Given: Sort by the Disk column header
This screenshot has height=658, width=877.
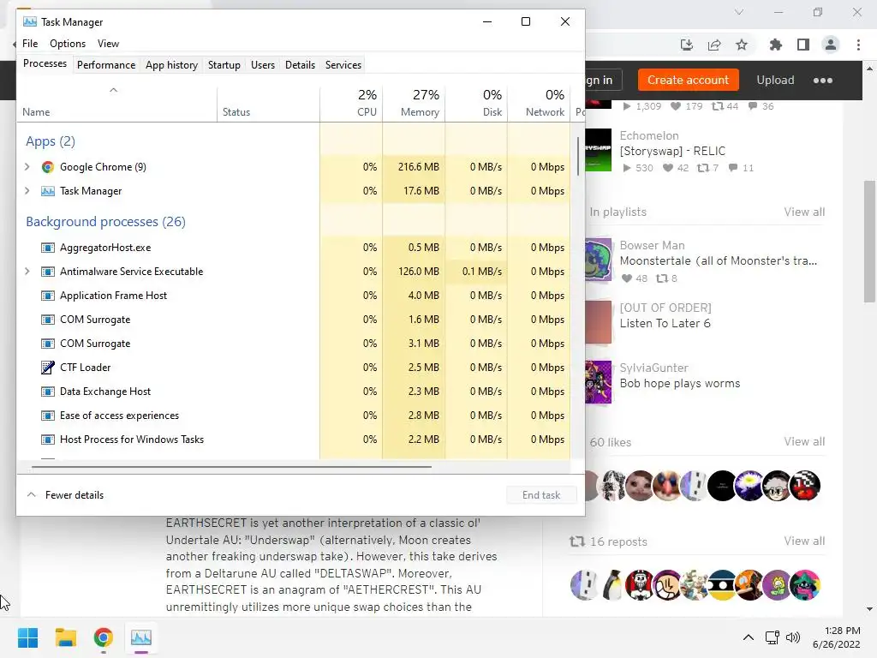Looking at the screenshot, I should coord(476,104).
